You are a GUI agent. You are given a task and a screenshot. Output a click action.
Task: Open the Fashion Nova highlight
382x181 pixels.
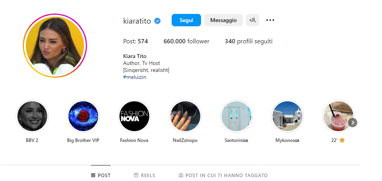click(x=134, y=116)
